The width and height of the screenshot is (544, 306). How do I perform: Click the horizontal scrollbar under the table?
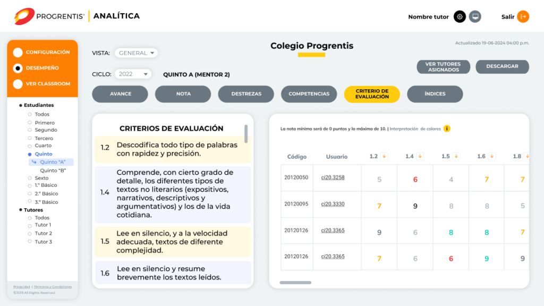point(295,283)
